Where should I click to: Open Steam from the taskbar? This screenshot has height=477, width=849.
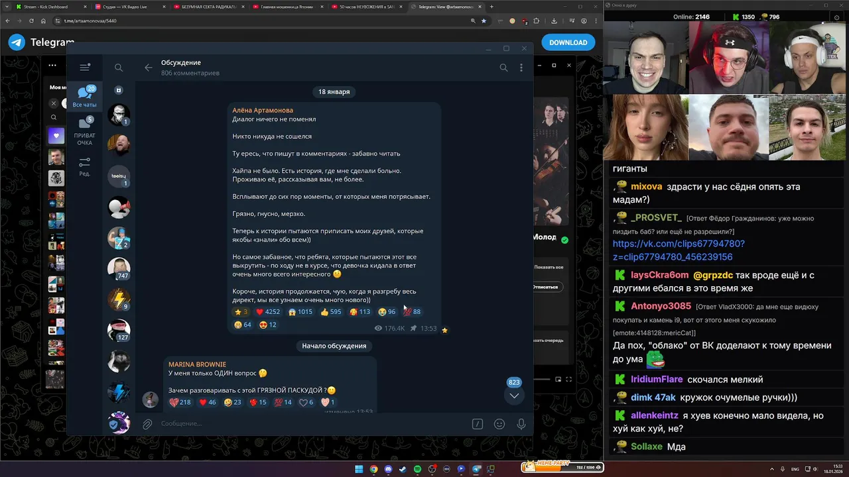[x=403, y=469]
